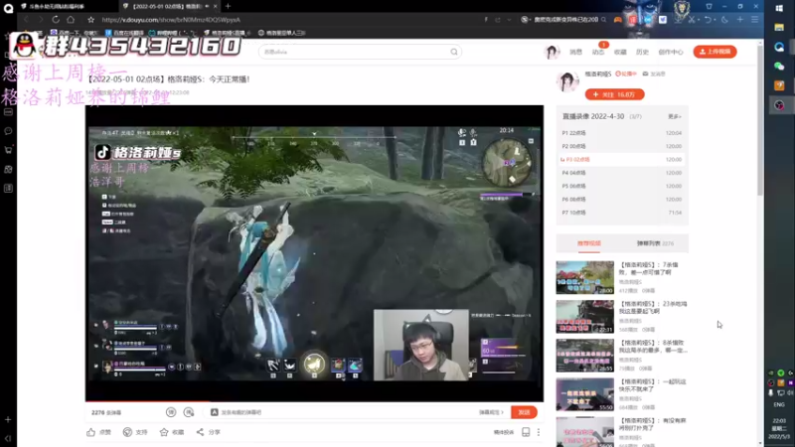Open recommended video thumbnail '8杀惜败'
Viewport: 795px width, 447px height.
584,356
